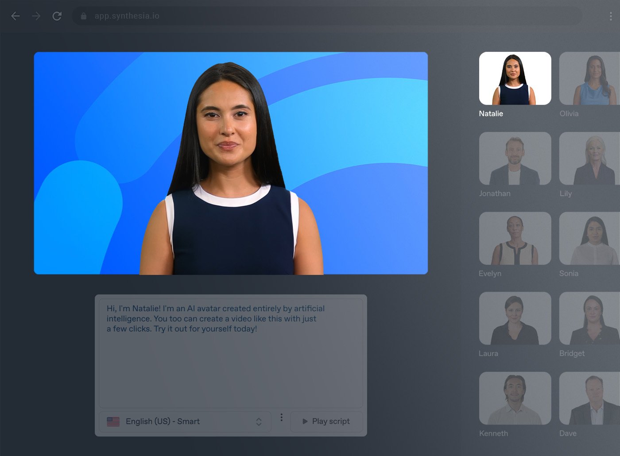Reload the page with refresh icon
Image resolution: width=620 pixels, height=456 pixels.
pos(57,16)
